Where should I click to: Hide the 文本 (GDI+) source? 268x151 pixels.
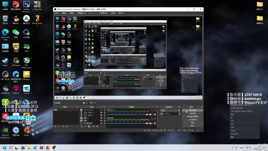pos(101,115)
